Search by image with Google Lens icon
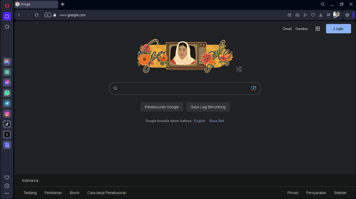The height and width of the screenshot is (199, 356). (254, 88)
